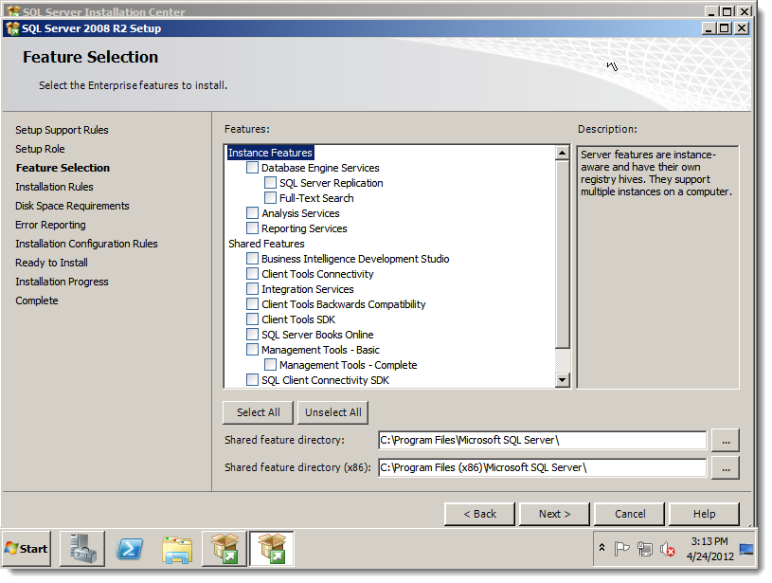Tick Client Tools SDK checkbox
Screen dimensions: 772x583
tap(252, 319)
